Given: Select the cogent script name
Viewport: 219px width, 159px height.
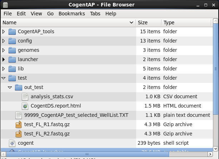Looking at the screenshot, I should click(26, 143).
